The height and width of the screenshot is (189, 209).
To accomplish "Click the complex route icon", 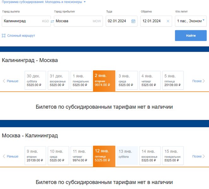I will (x=4, y=36).
